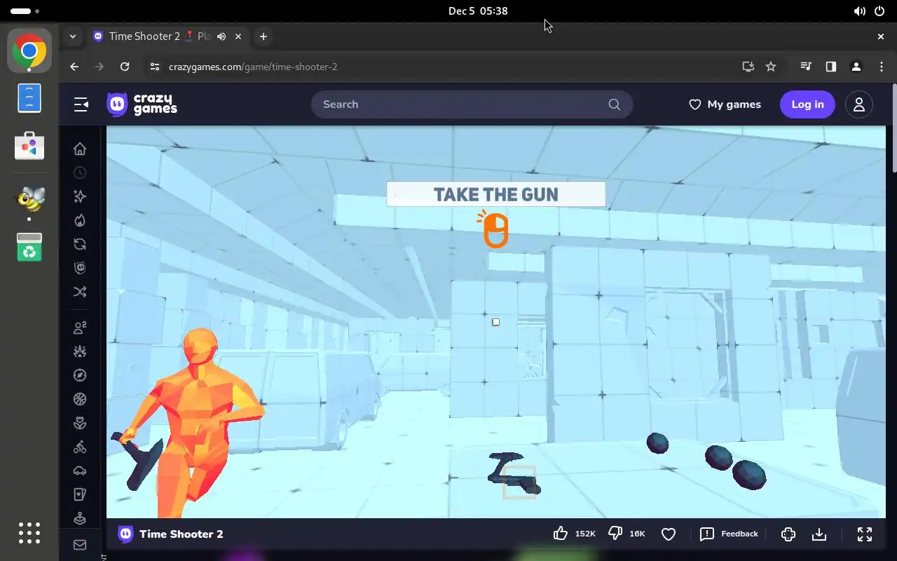Open the bee application in dock
The width and height of the screenshot is (897, 561).
pyautogui.click(x=29, y=200)
